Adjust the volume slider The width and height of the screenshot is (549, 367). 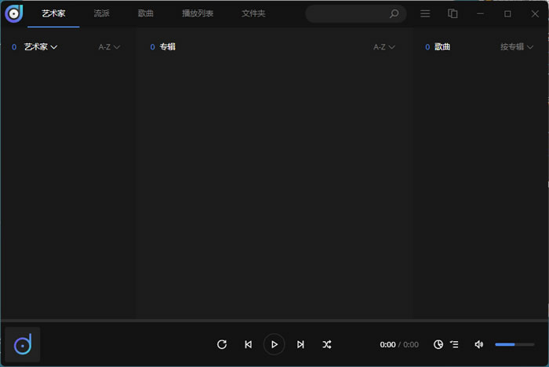click(x=514, y=344)
